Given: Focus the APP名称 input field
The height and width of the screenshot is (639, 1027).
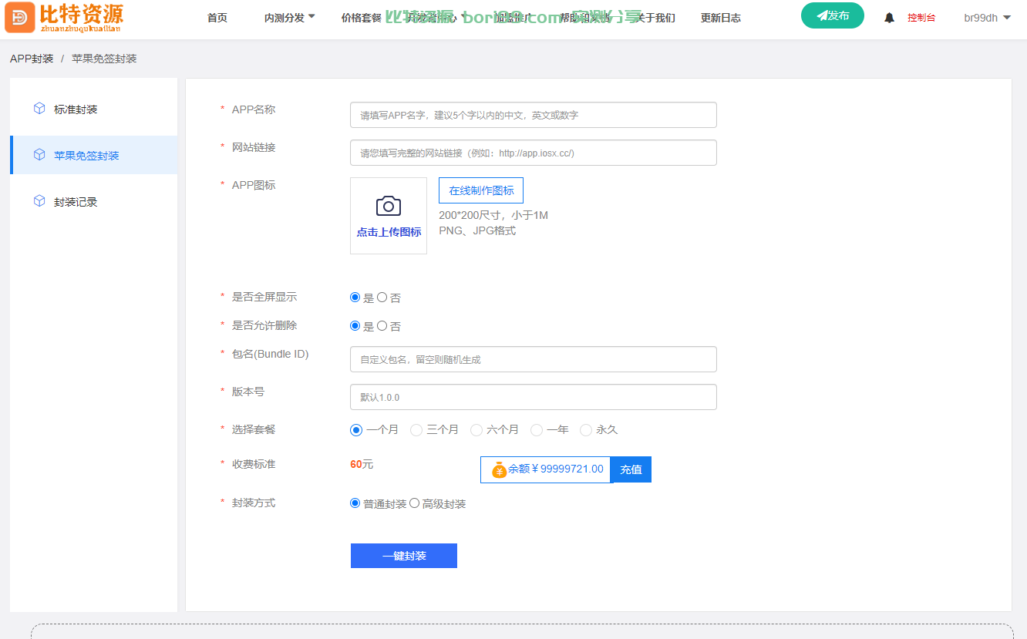Looking at the screenshot, I should coord(534,115).
